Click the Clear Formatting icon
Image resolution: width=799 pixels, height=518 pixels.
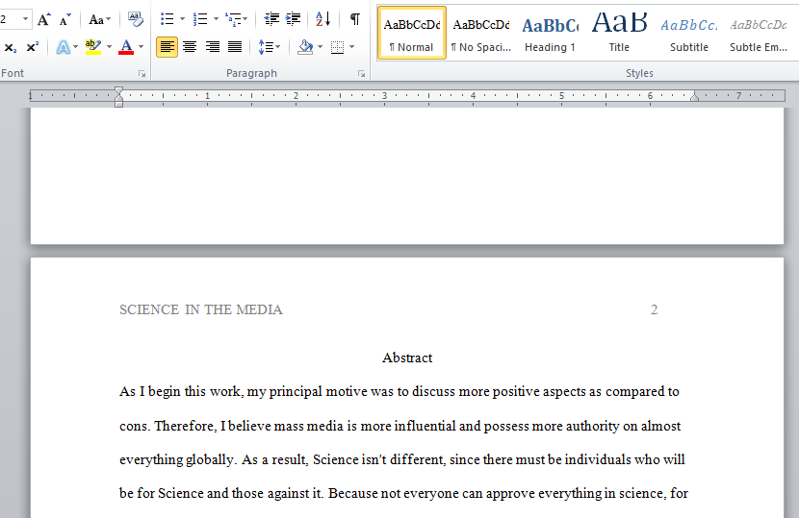click(136, 20)
